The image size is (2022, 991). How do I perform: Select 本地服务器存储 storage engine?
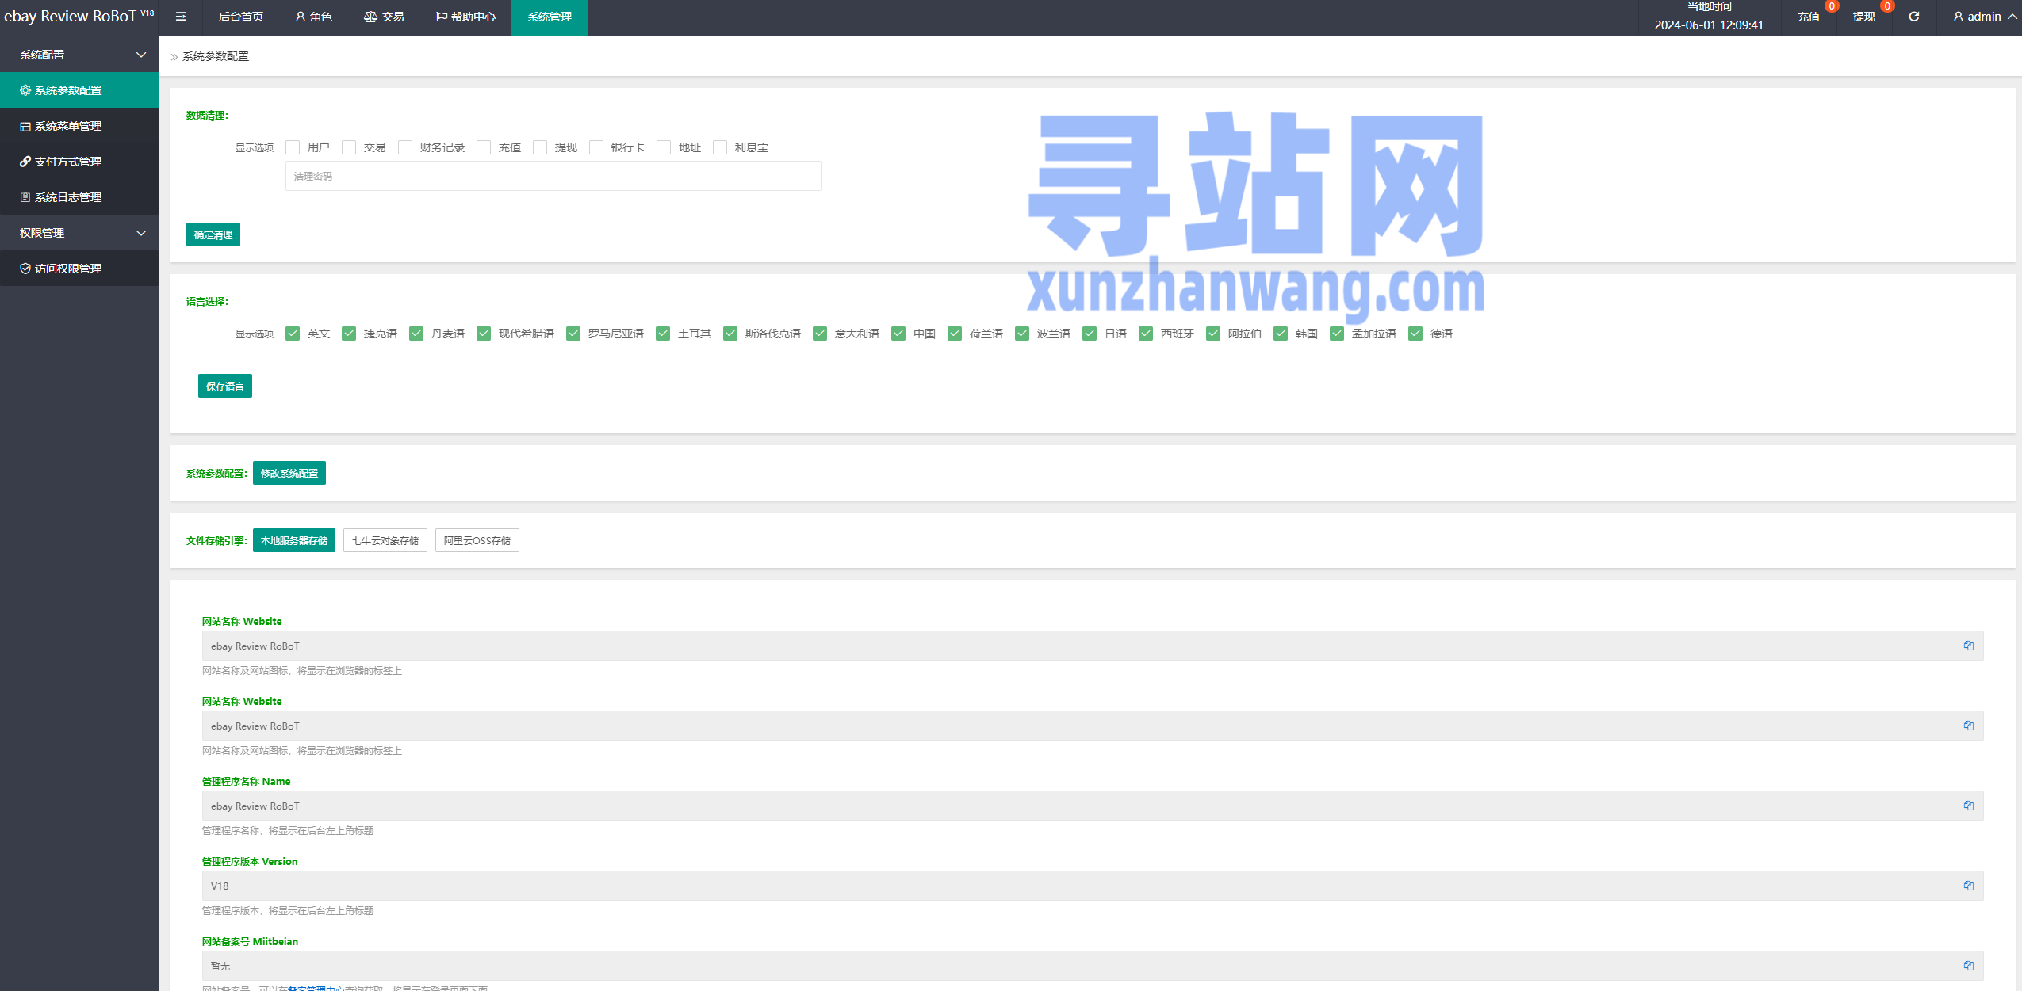tap(294, 540)
